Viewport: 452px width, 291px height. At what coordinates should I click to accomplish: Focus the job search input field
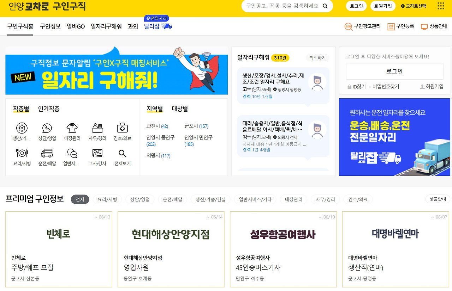pyautogui.click(x=282, y=6)
